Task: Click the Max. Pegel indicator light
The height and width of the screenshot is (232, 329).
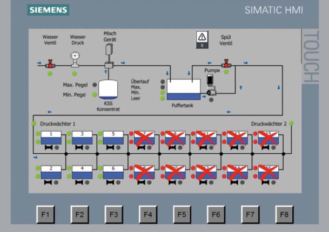Action: [x=95, y=85]
